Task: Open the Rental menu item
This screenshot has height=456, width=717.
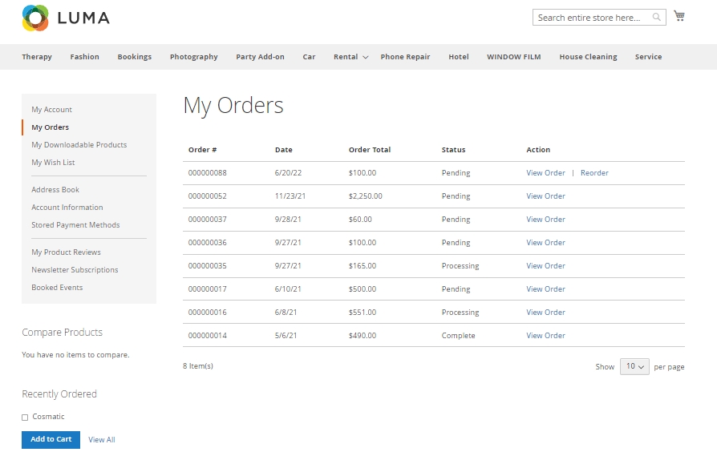Action: [x=346, y=57]
